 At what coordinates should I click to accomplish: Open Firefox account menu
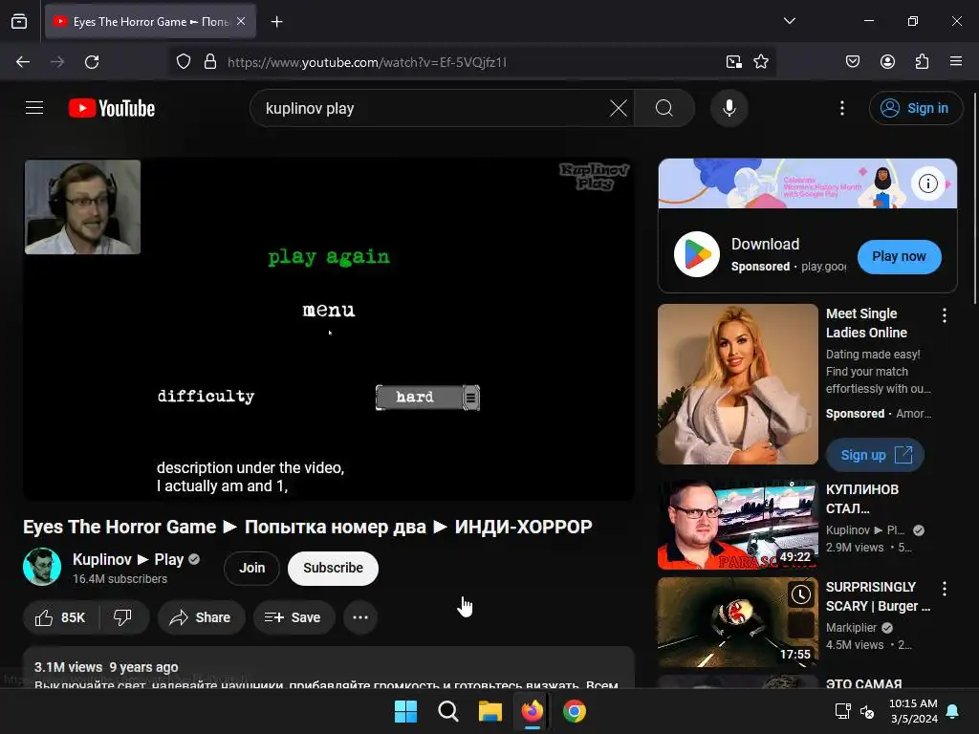[887, 62]
